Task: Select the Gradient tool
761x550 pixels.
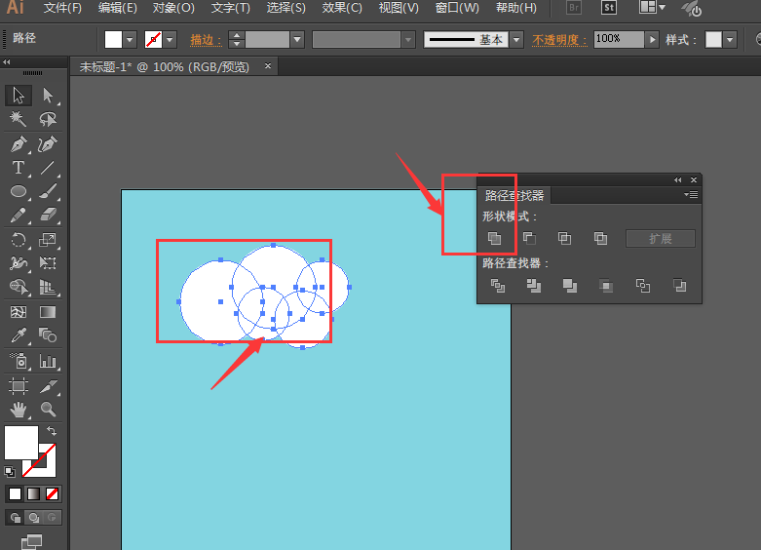Action: pos(48,312)
